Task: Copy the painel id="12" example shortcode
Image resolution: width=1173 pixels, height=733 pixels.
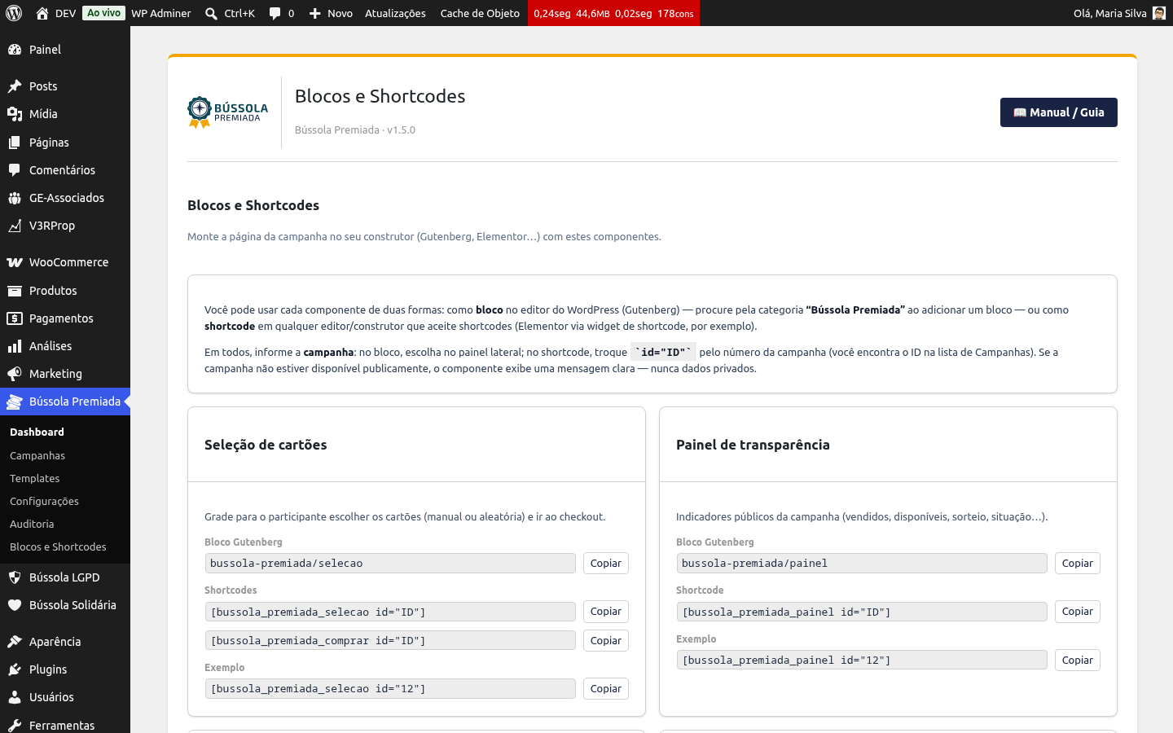Action: pos(1078,661)
